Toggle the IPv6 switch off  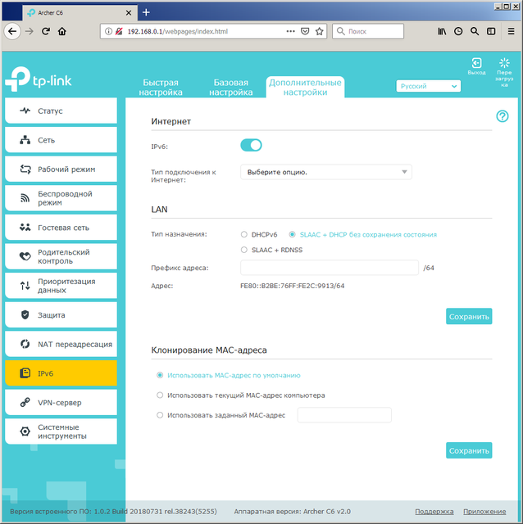click(x=251, y=146)
